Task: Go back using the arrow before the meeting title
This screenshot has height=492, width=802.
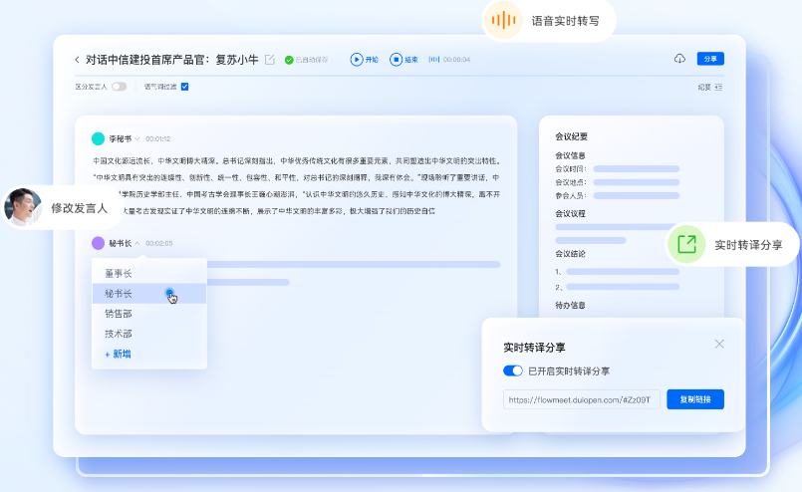Action: point(78,60)
